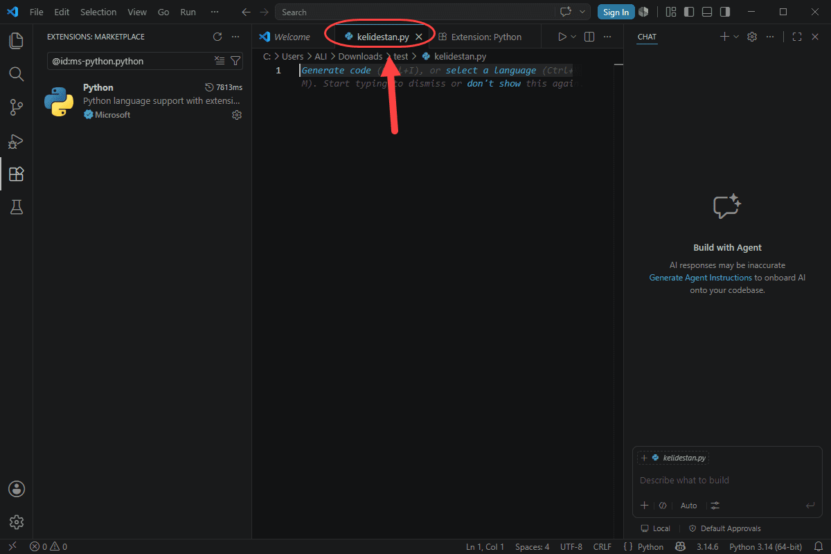This screenshot has width=831, height=554.
Task: Focus the extensions search field
Action: (x=132, y=61)
